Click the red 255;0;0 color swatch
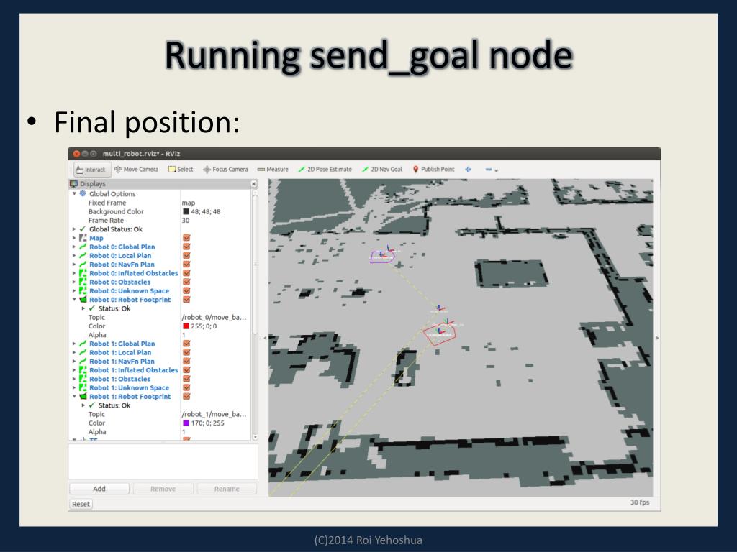 click(186, 326)
